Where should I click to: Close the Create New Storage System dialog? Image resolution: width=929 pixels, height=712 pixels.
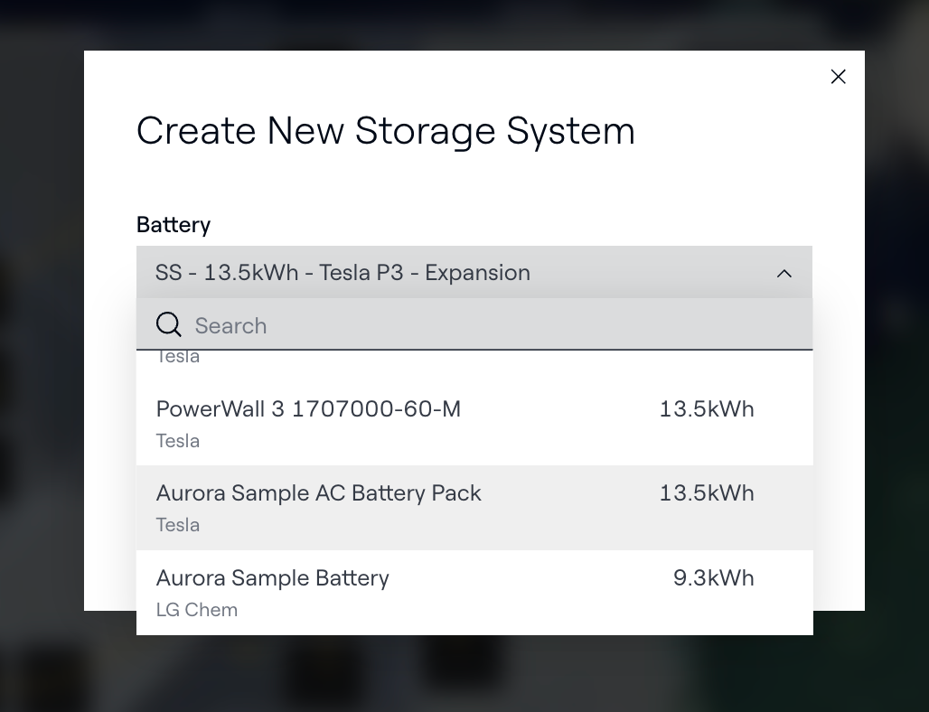(838, 77)
